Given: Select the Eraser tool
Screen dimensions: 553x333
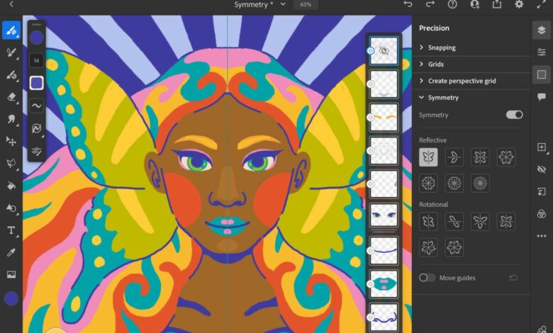Looking at the screenshot, I should click(x=11, y=97).
